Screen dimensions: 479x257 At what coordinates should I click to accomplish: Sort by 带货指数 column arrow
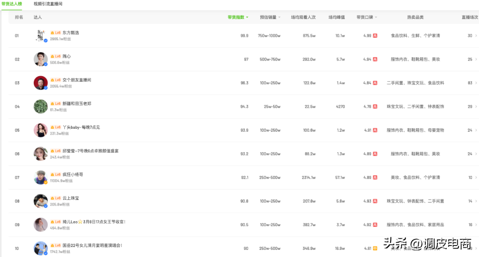pyautogui.click(x=247, y=17)
